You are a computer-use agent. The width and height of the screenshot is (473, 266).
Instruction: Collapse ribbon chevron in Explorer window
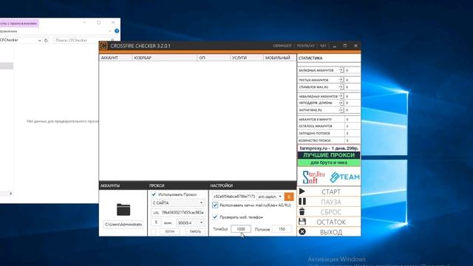point(110,31)
